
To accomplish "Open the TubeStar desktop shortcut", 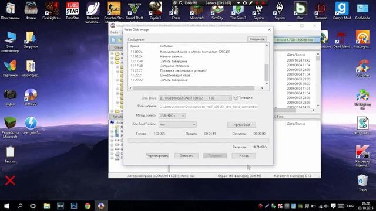I will tap(72, 11).
